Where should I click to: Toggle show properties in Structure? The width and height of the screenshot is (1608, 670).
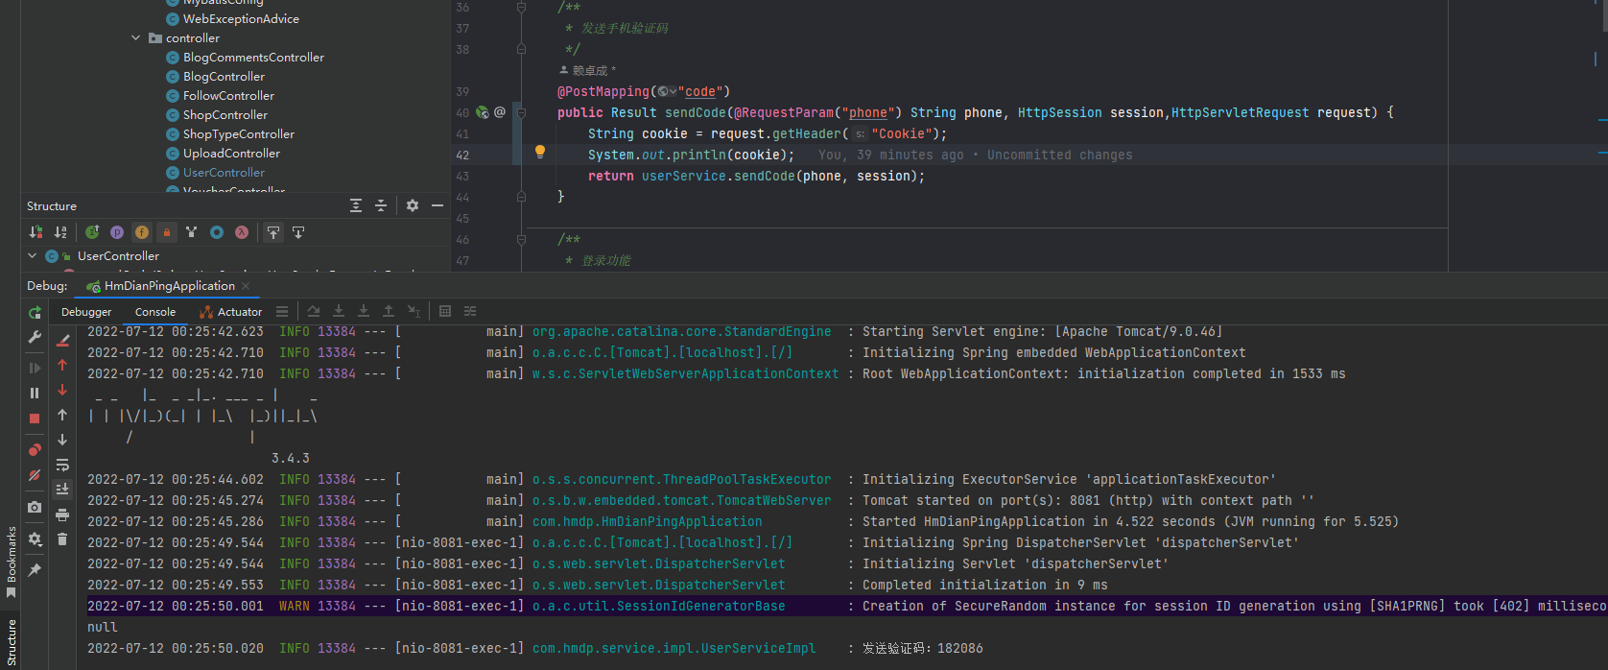117,232
